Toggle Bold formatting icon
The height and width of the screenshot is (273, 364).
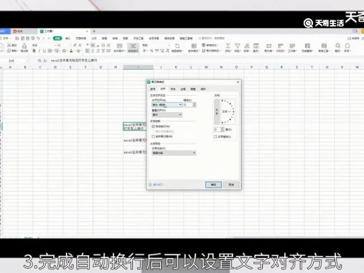(x=34, y=50)
